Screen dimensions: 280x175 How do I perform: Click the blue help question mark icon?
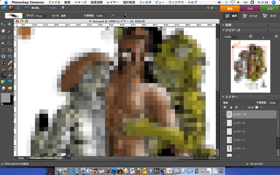point(63,8)
